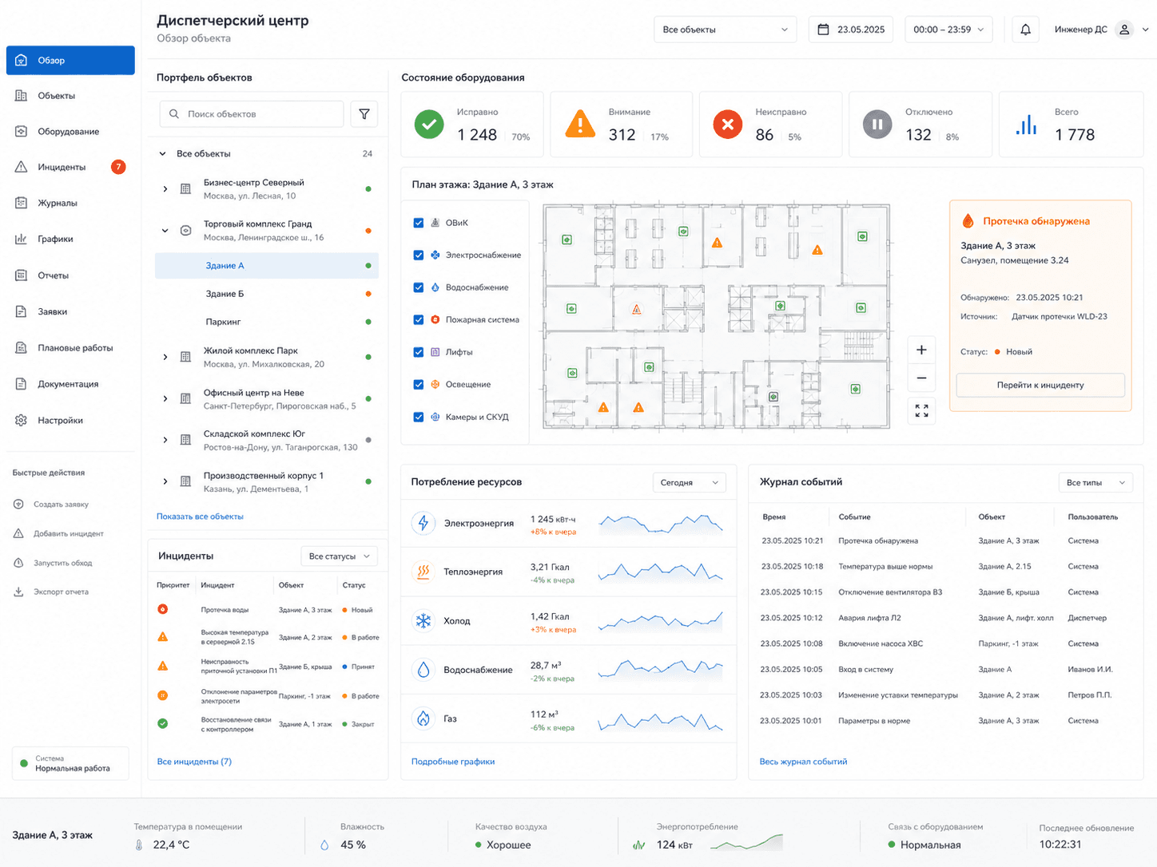The height and width of the screenshot is (867, 1157).
Task: Expand the Бизнес-центр Северный tree node
Action: [x=165, y=189]
